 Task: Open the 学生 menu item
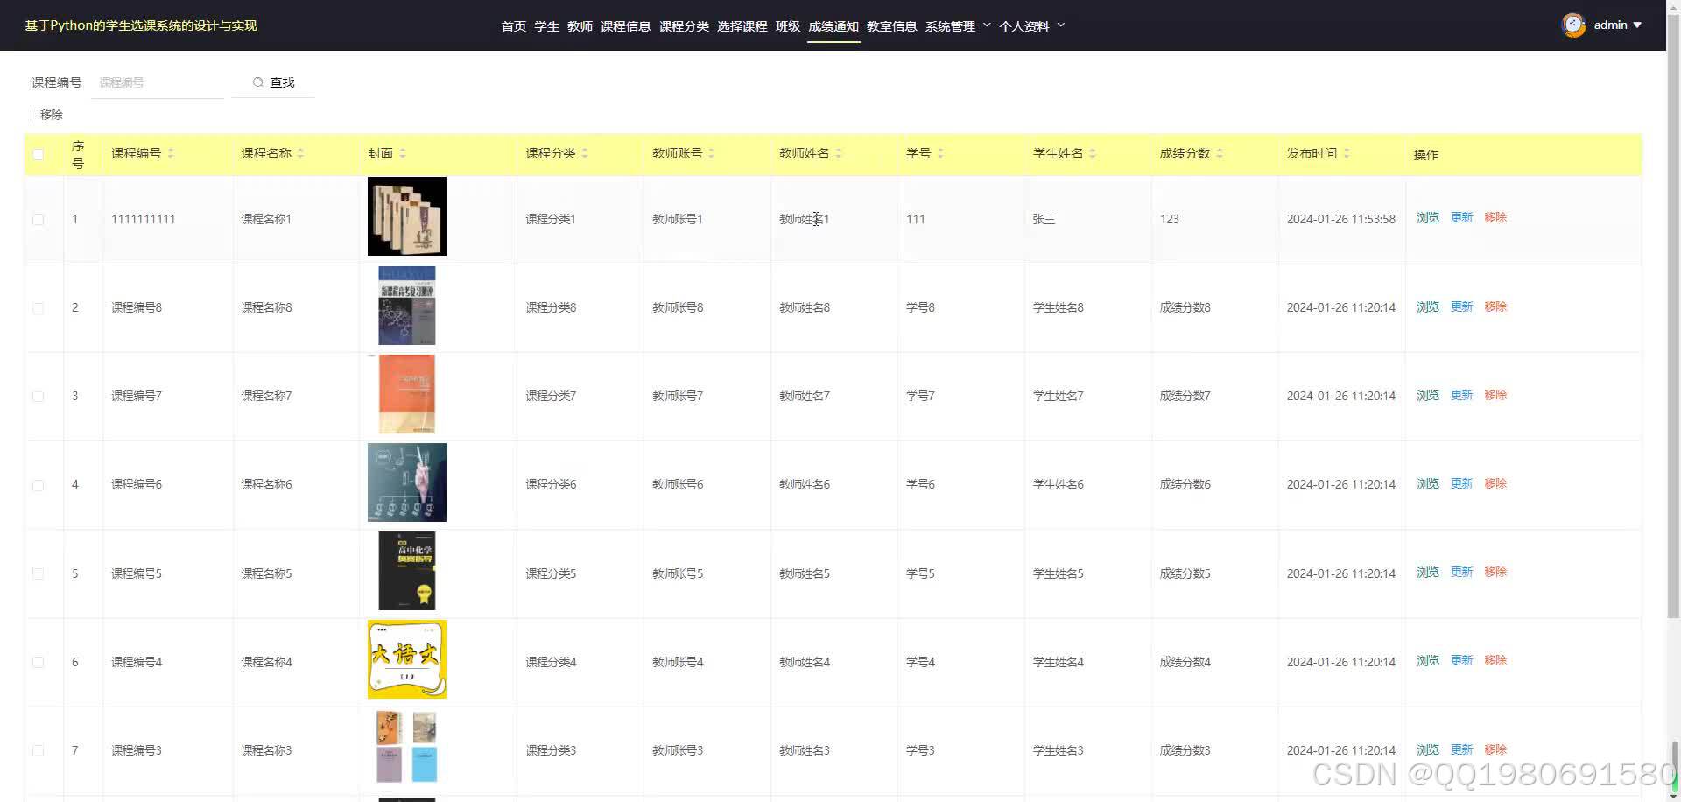click(547, 26)
